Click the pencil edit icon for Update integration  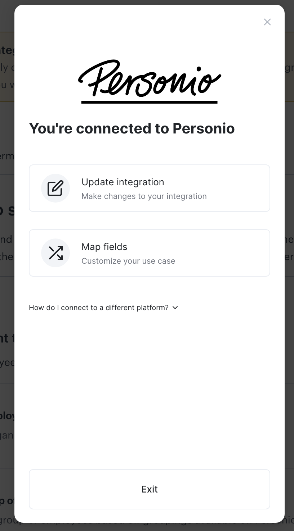click(55, 188)
